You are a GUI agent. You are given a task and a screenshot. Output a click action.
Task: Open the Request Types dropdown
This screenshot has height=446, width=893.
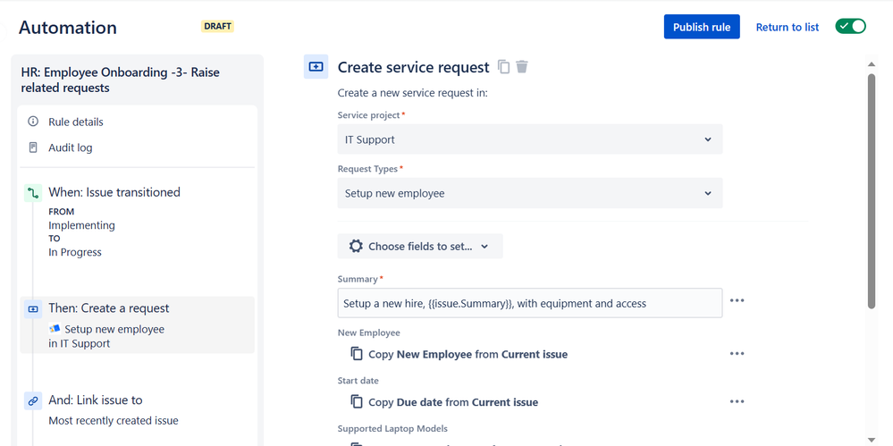[x=530, y=193]
